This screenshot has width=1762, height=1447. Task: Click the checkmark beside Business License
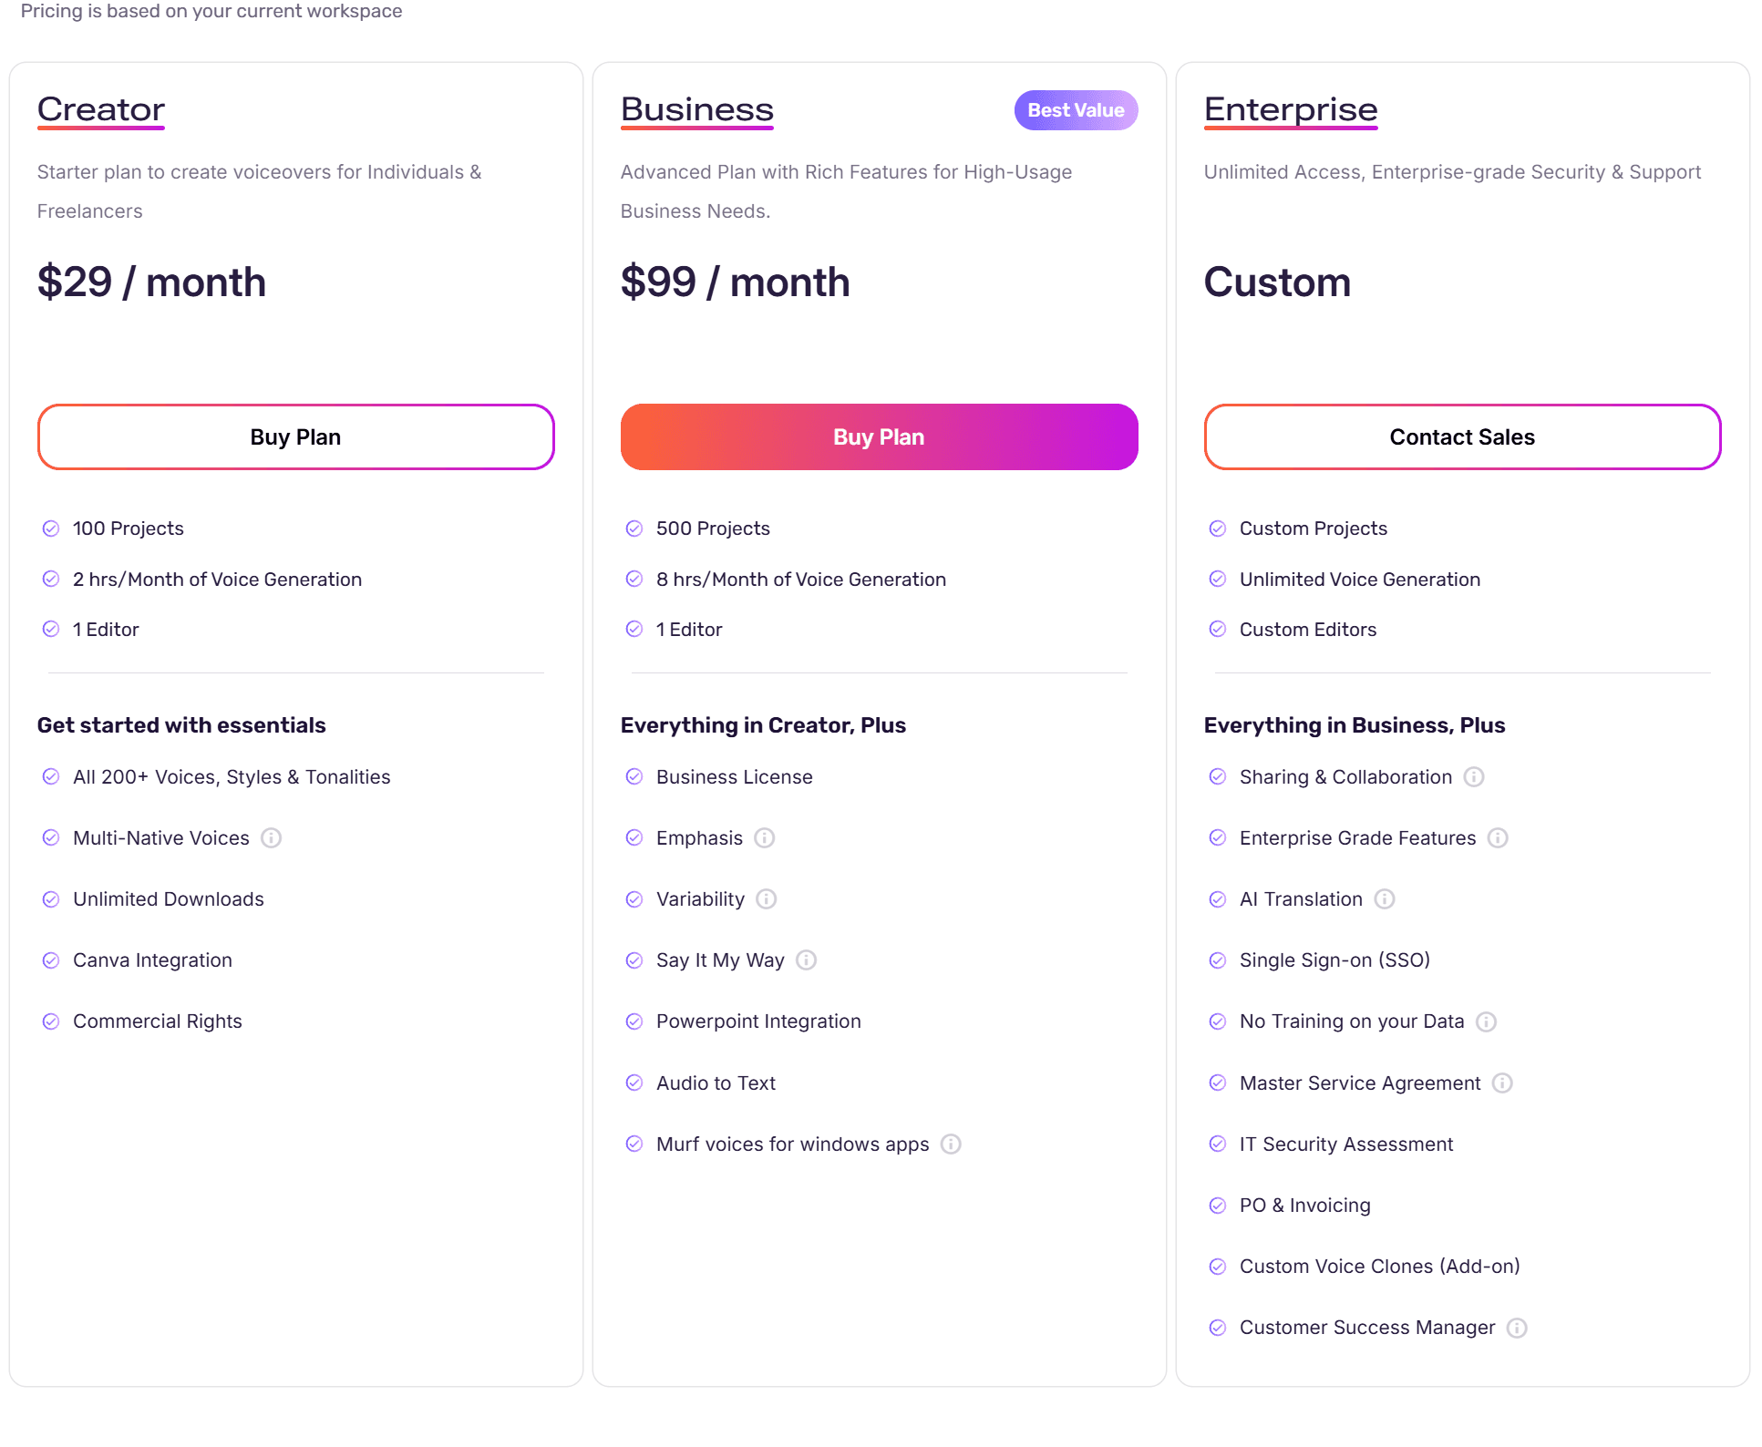[x=634, y=776]
